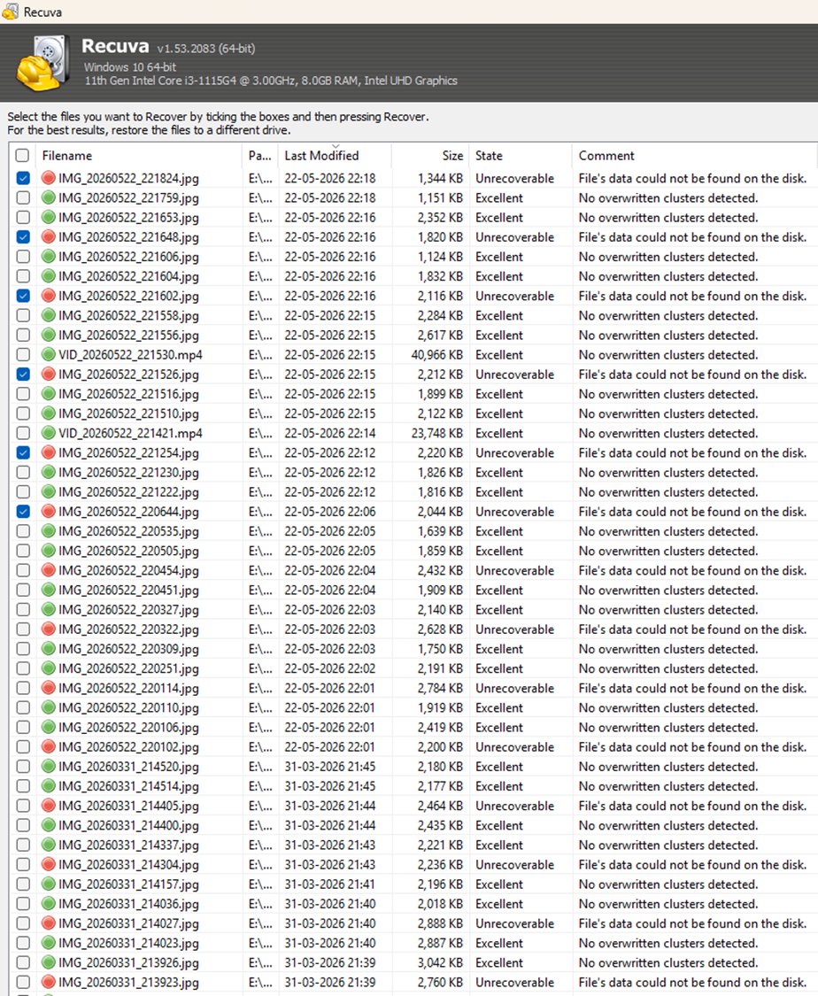
Task: Tick the checkbox for IMG_20260522_221759.jpg
Action: click(23, 198)
